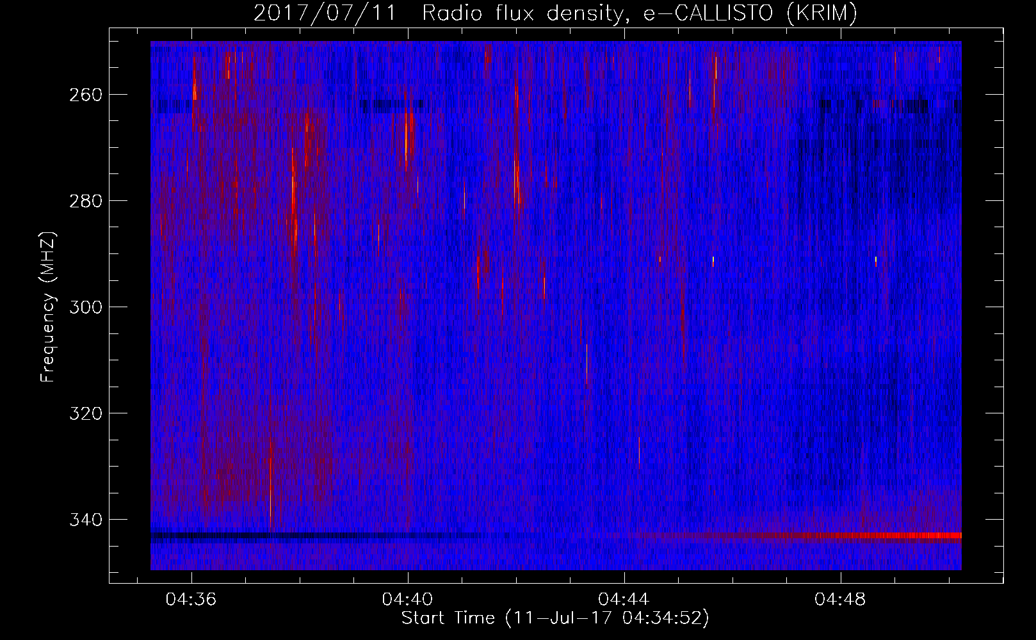The image size is (1036, 640).
Task: Click the 04:48 time tick label
Action: tap(840, 600)
